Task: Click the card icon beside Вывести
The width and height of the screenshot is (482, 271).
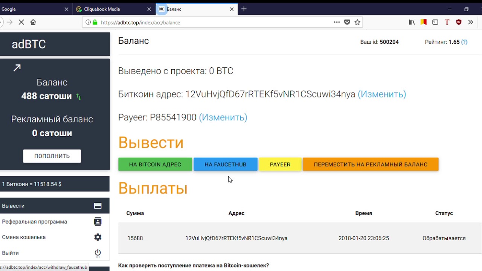Action: 98,206
